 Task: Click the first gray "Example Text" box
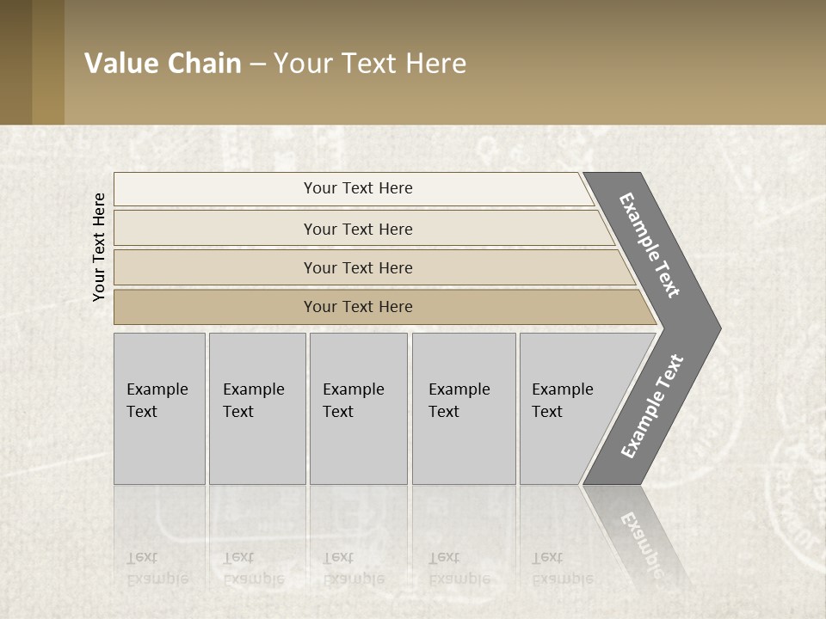coord(159,408)
